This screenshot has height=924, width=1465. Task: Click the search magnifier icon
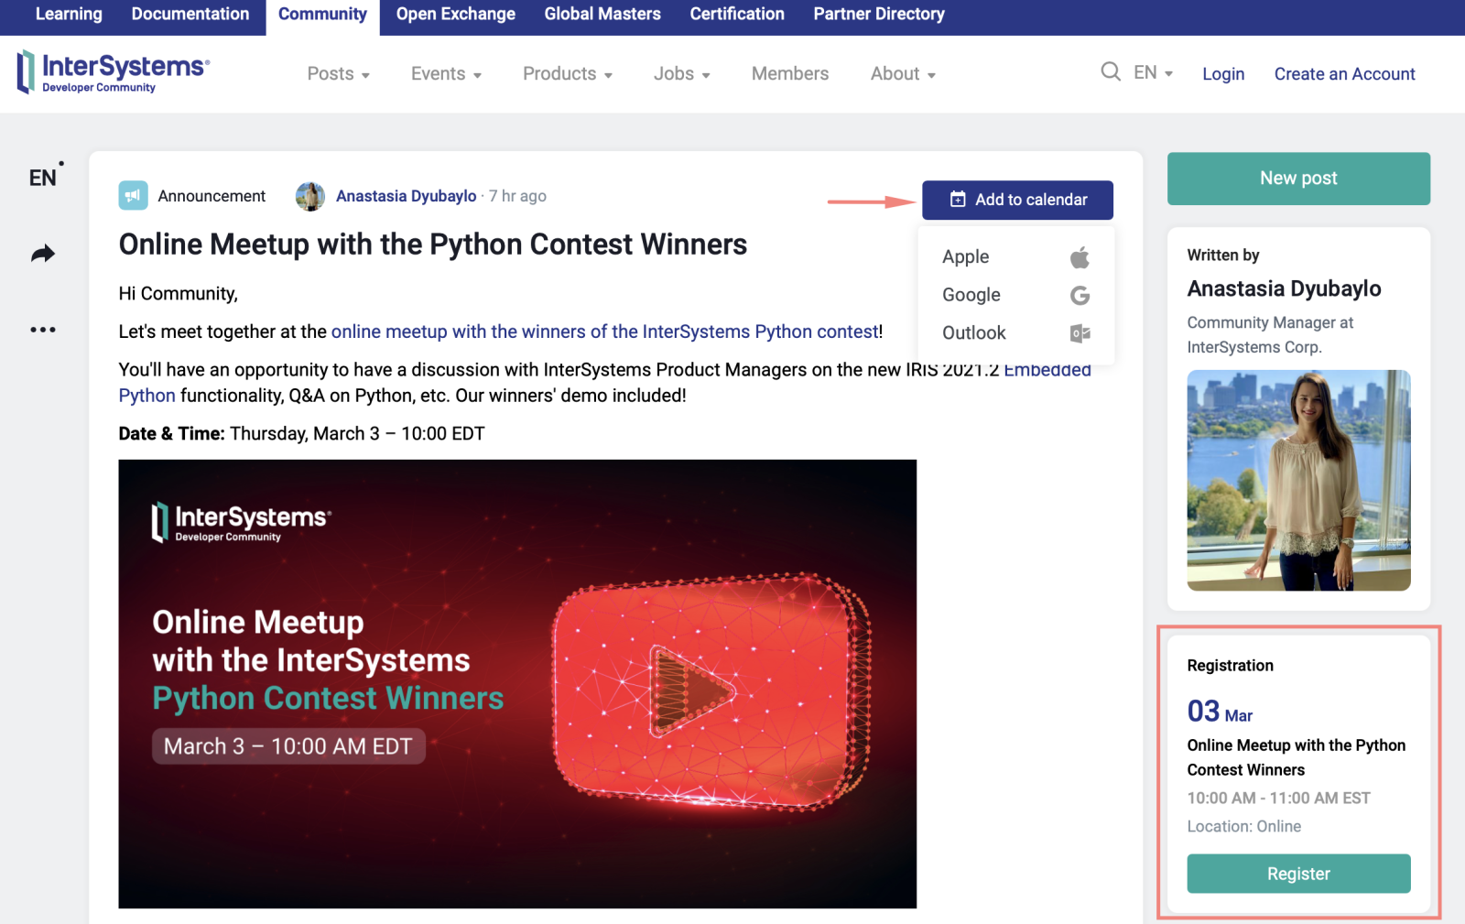click(x=1110, y=71)
